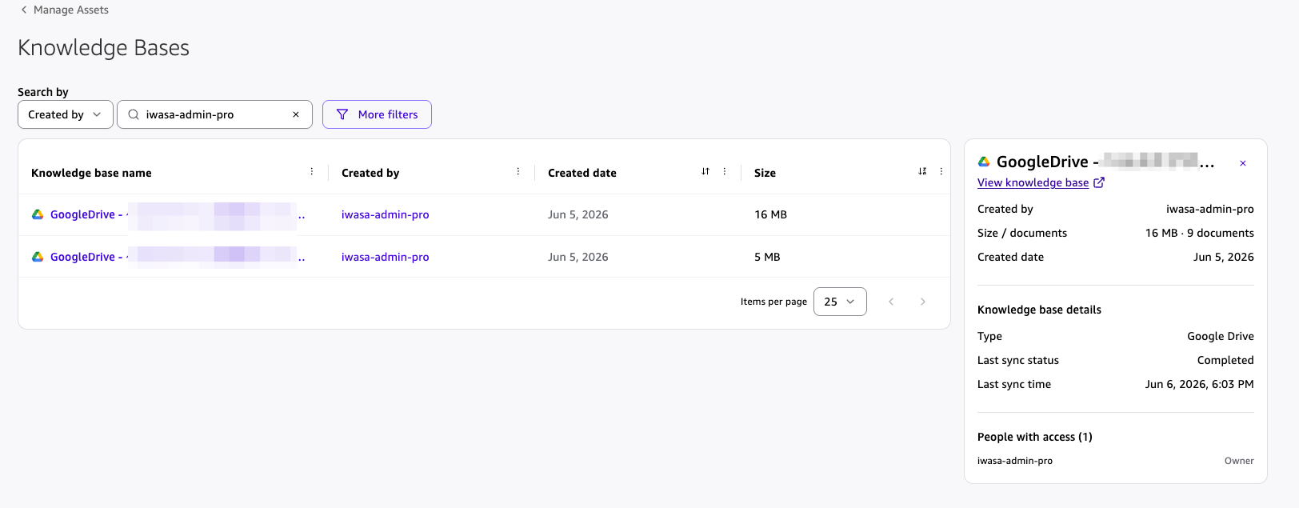Click the magnifier icon in search box
Viewport: 1299px width, 508px height.
point(134,114)
